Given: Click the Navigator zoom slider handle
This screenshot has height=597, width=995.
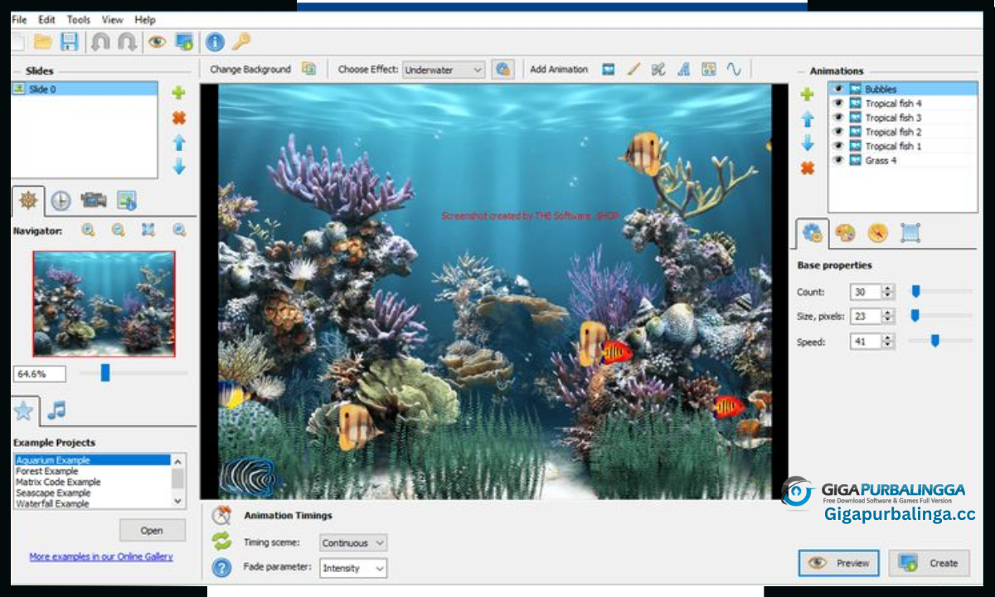Looking at the screenshot, I should (105, 373).
